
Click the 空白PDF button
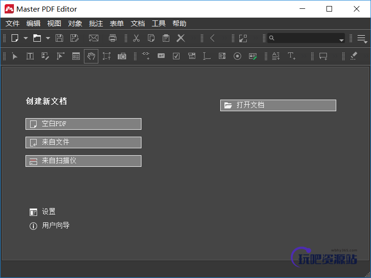(x=83, y=124)
